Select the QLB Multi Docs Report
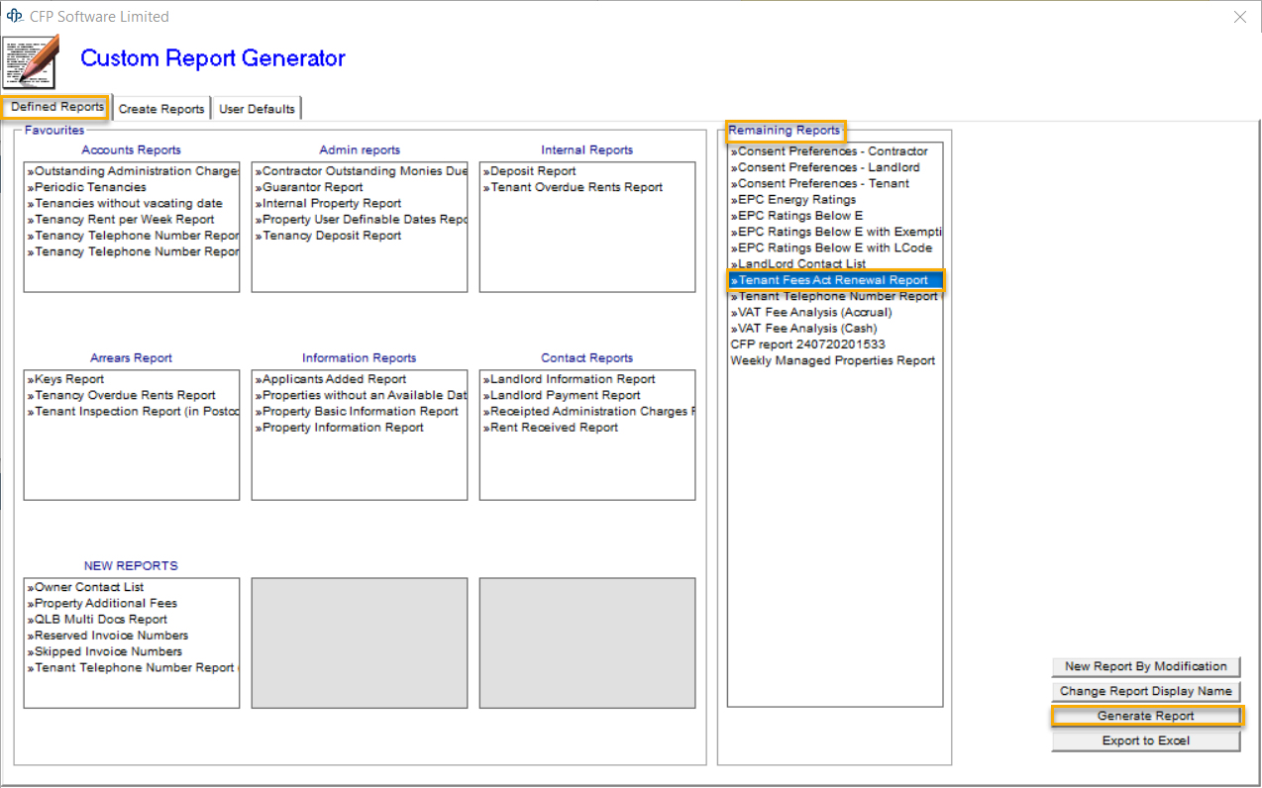Viewport: 1262px width, 788px height. click(97, 620)
